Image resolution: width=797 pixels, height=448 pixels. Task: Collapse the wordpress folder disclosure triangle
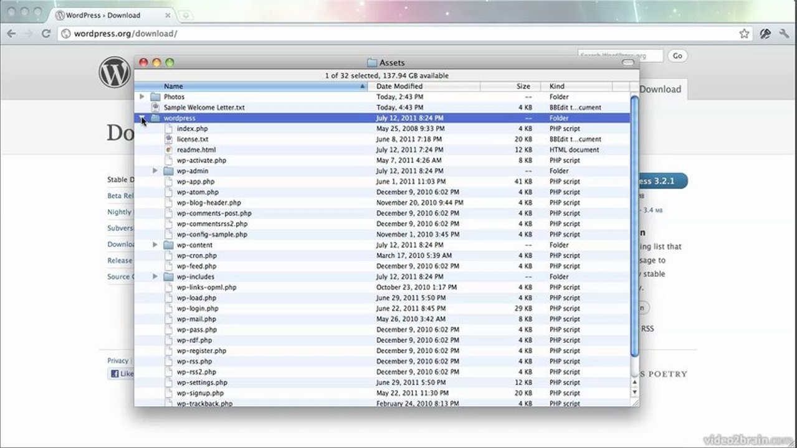click(142, 118)
